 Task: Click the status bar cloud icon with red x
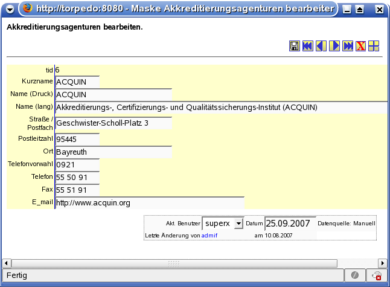(x=377, y=276)
